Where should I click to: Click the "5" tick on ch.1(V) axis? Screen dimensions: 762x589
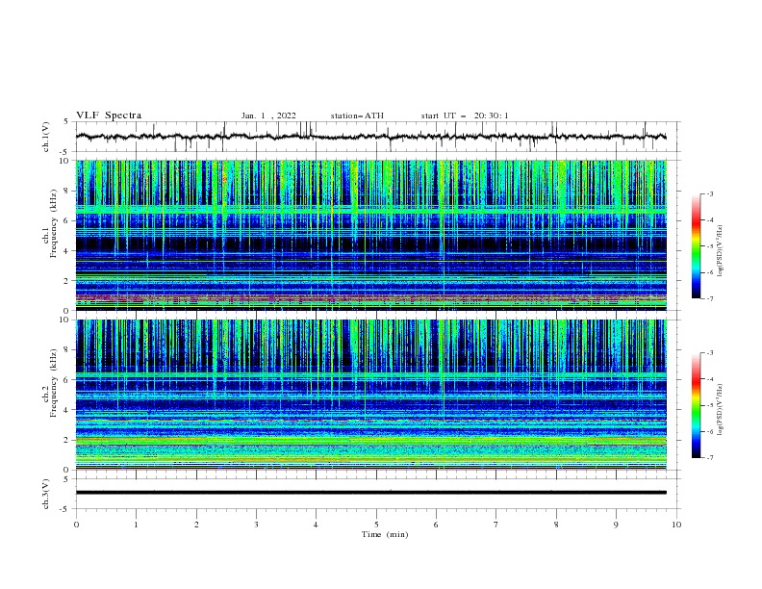point(66,121)
